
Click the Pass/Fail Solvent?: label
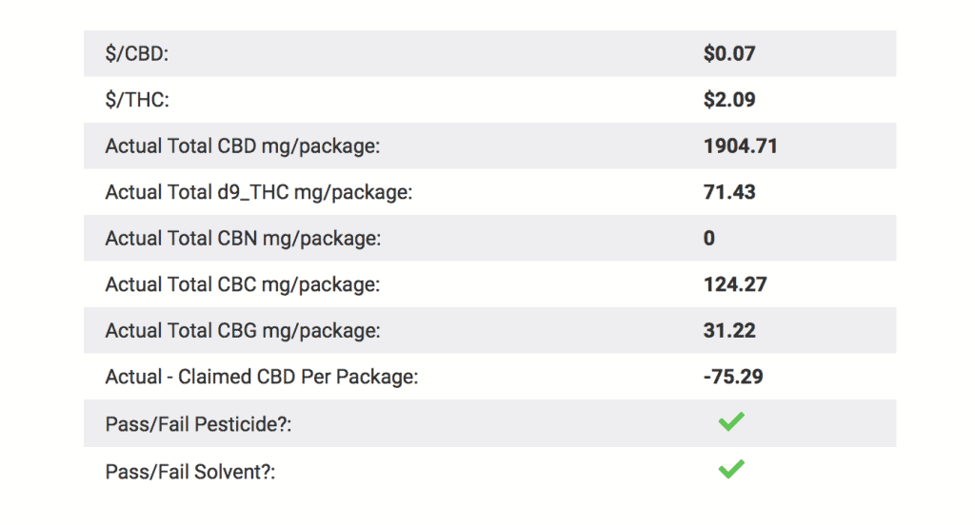[190, 472]
